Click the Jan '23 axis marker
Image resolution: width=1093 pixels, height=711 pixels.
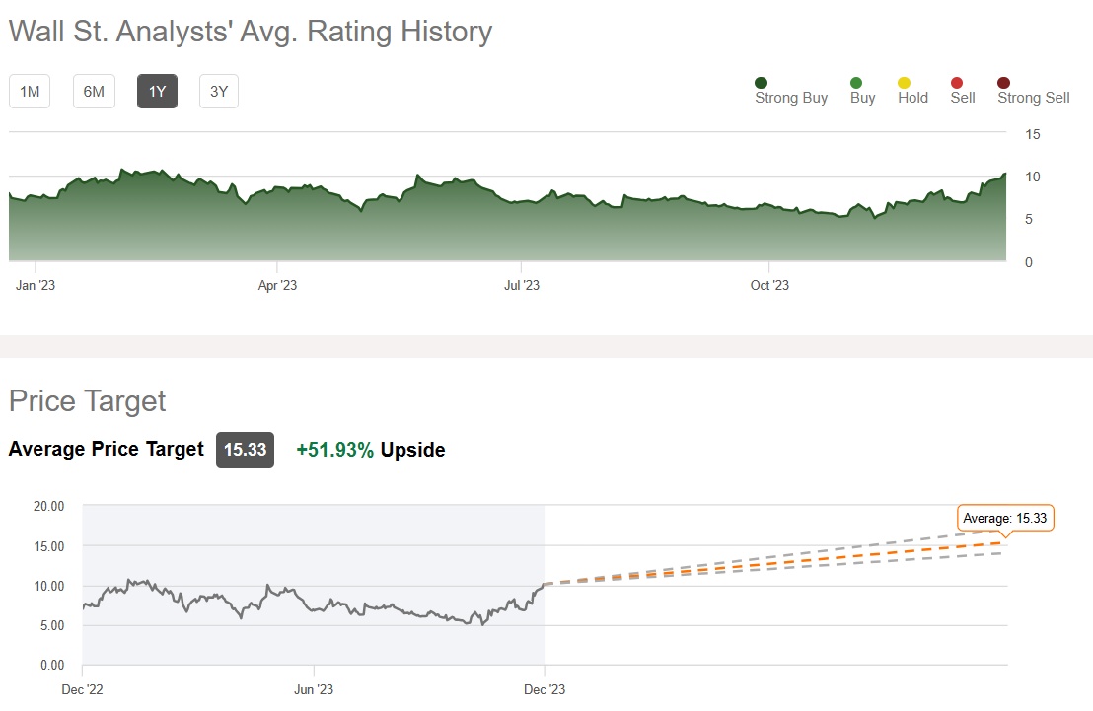tap(36, 286)
